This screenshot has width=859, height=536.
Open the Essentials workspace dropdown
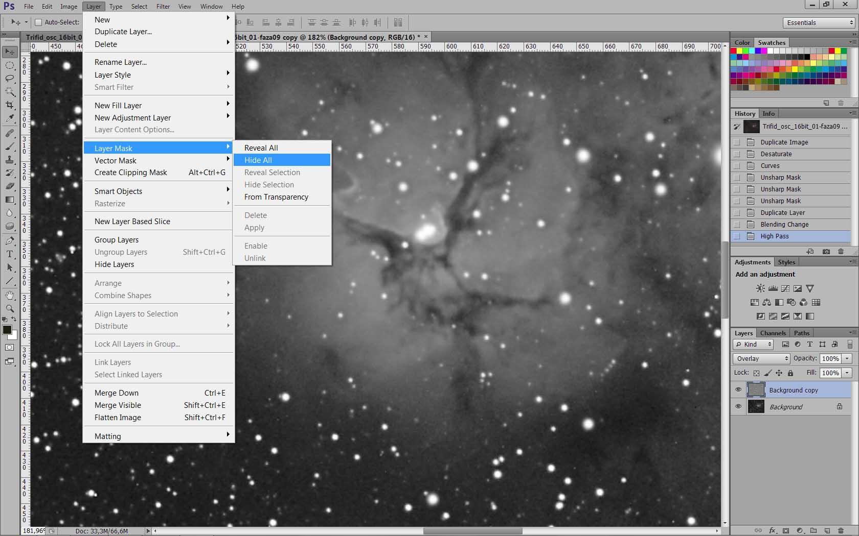[x=819, y=23]
